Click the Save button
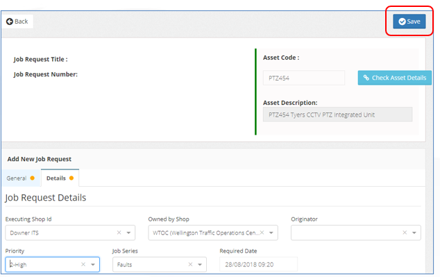Viewport: 440px width, 277px height. (x=409, y=22)
